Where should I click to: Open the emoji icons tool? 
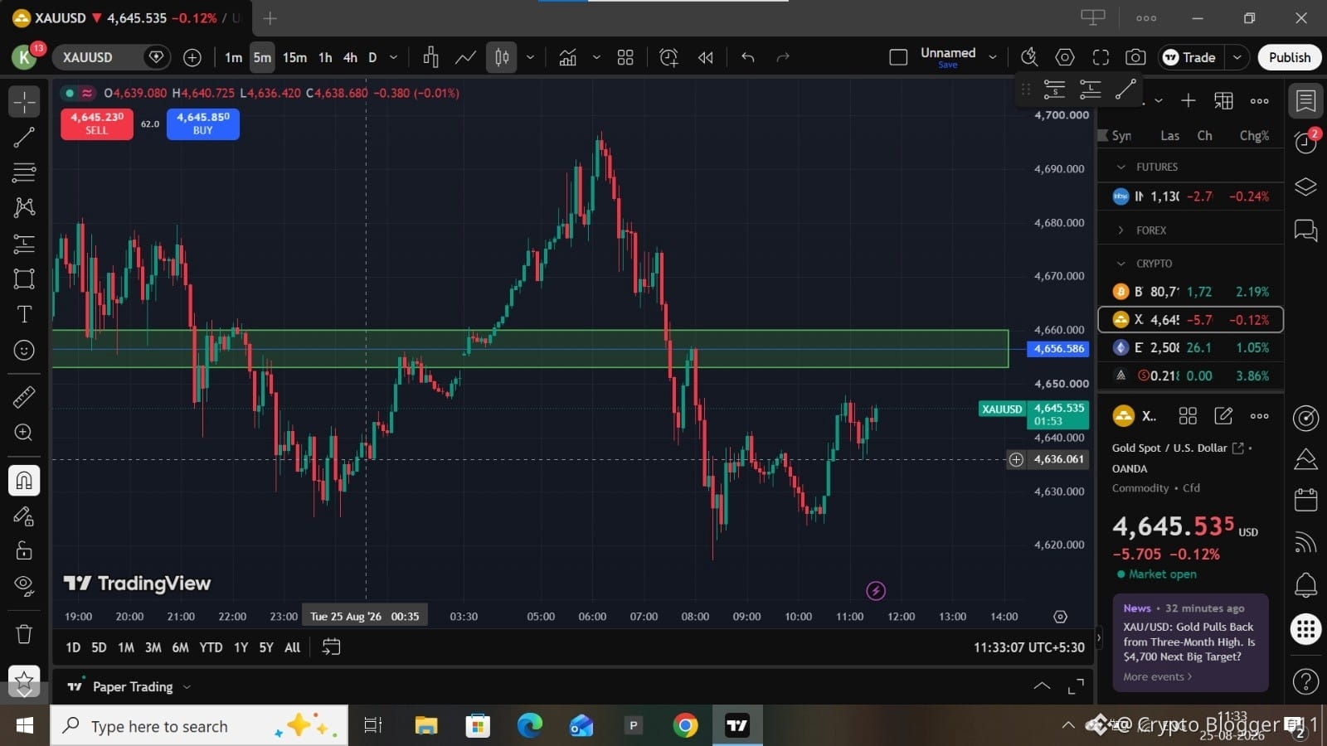coord(24,351)
